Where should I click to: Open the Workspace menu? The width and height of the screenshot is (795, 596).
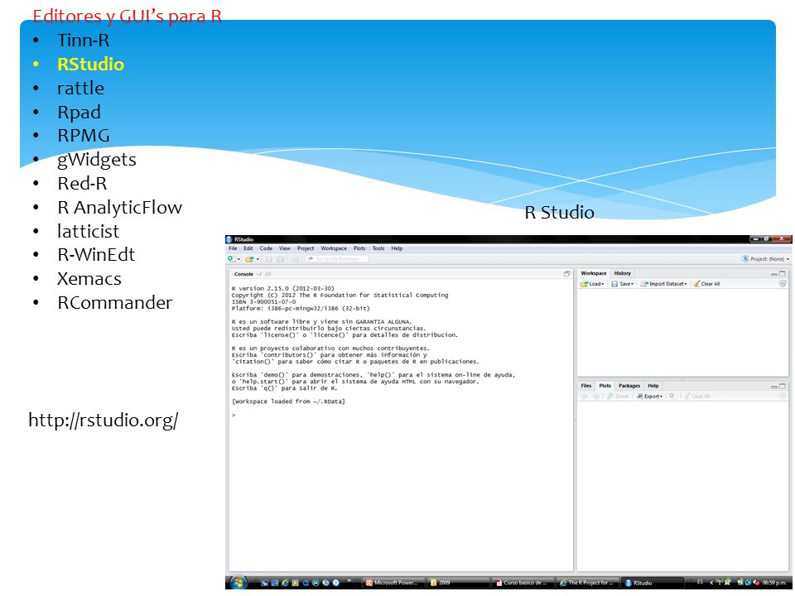334,248
